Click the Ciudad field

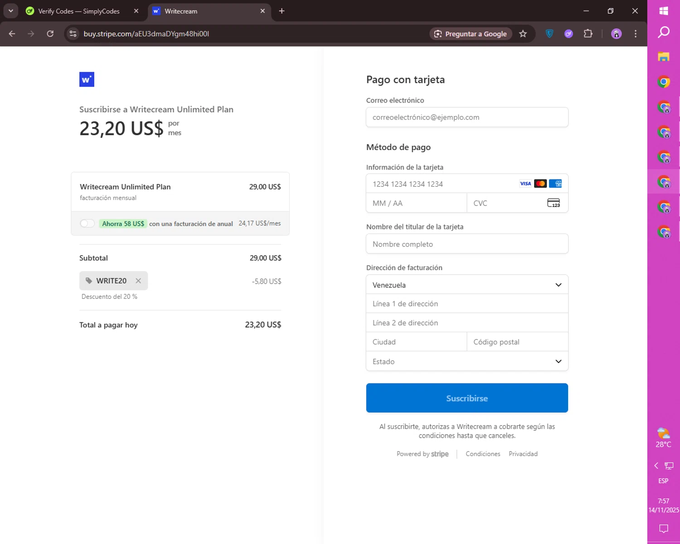pos(417,342)
